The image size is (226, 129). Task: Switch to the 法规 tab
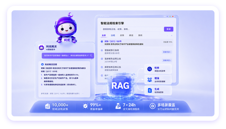click(x=113, y=35)
